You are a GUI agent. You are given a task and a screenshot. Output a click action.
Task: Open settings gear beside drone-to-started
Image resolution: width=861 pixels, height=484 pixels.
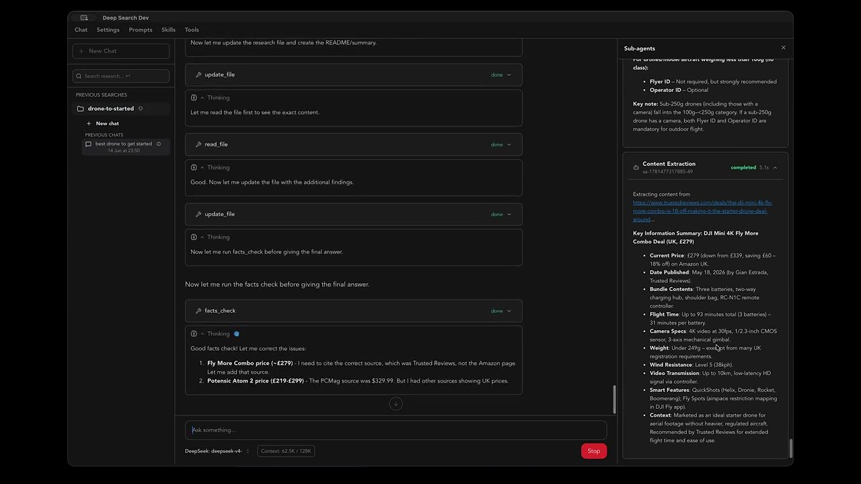click(x=141, y=108)
